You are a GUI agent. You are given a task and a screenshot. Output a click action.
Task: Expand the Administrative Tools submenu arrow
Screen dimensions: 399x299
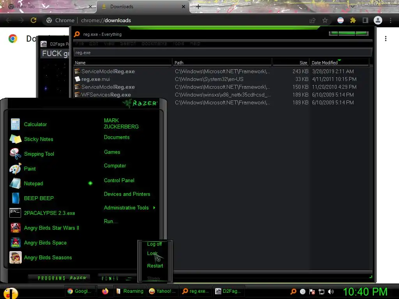154,208
